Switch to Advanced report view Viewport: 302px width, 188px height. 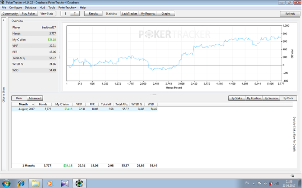click(35, 98)
